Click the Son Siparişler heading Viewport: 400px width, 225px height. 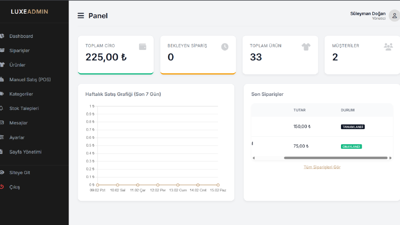[267, 94]
